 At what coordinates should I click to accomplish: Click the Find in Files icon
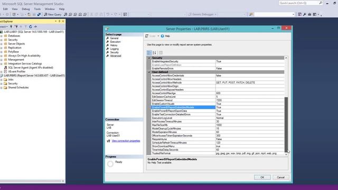click(x=251, y=14)
